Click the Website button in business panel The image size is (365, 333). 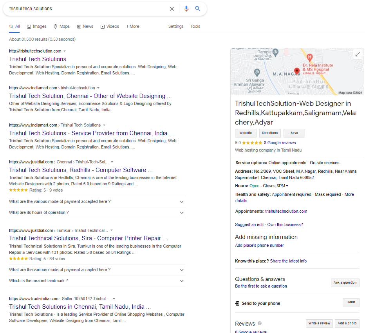point(246,133)
